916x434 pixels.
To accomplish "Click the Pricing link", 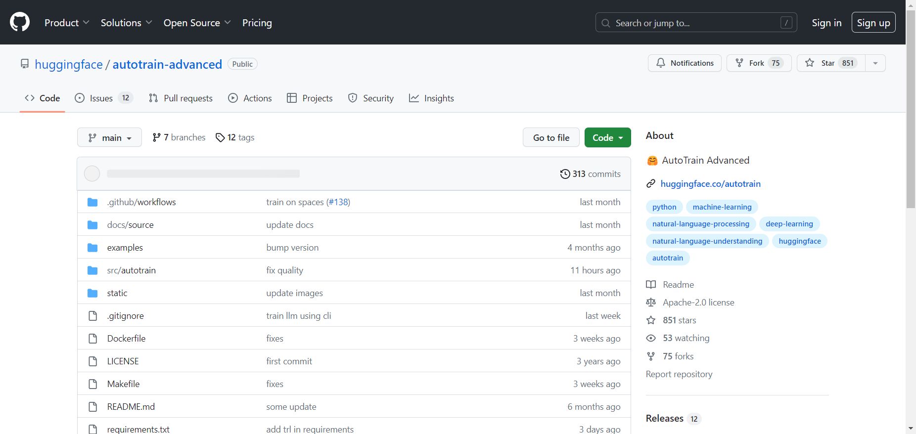I will 257,23.
